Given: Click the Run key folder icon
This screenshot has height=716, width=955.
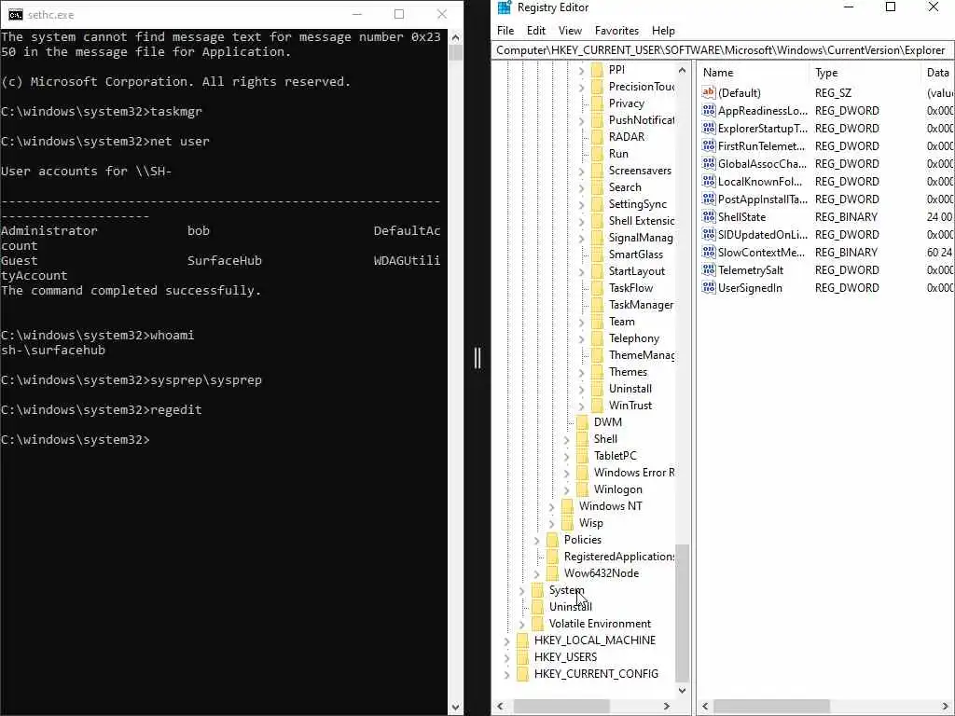Looking at the screenshot, I should tap(598, 154).
